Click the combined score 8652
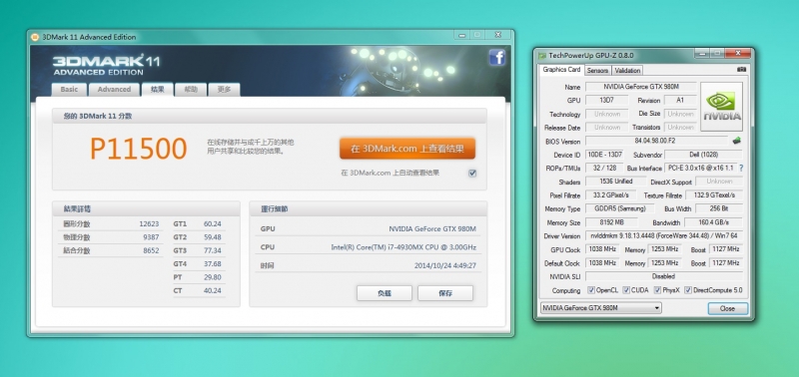This screenshot has height=377, width=799. pos(151,250)
